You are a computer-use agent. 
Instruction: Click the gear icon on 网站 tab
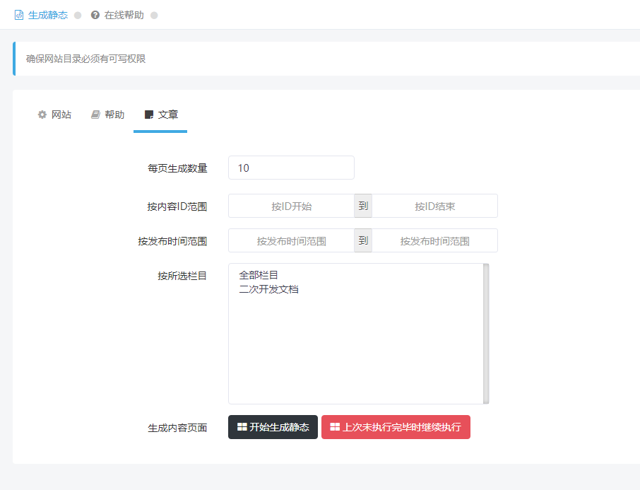[42, 115]
